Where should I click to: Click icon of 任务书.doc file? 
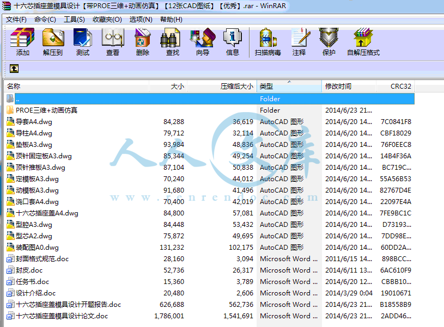point(10,281)
